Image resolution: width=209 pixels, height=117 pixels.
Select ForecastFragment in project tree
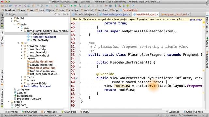(x=44, y=37)
